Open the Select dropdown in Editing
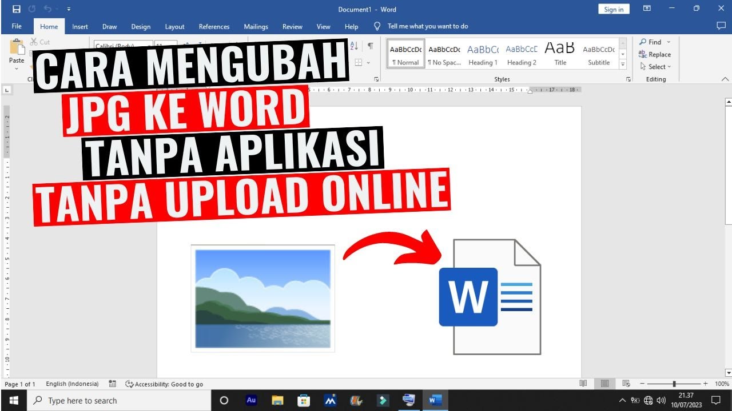This screenshot has width=732, height=411. [x=656, y=67]
